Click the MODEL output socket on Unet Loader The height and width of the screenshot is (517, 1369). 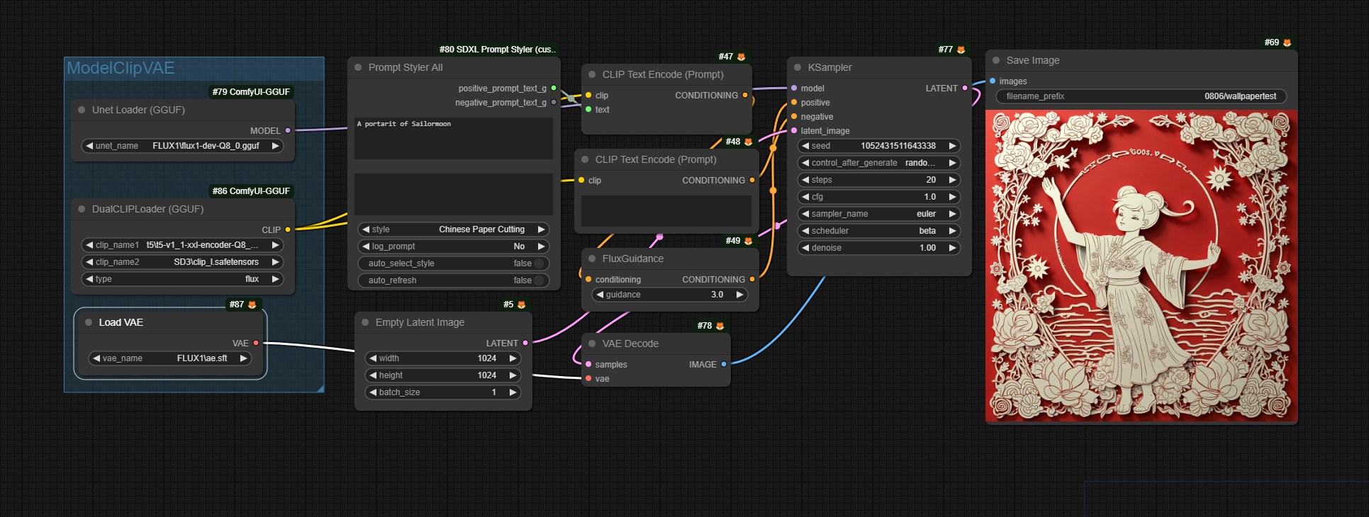click(287, 130)
